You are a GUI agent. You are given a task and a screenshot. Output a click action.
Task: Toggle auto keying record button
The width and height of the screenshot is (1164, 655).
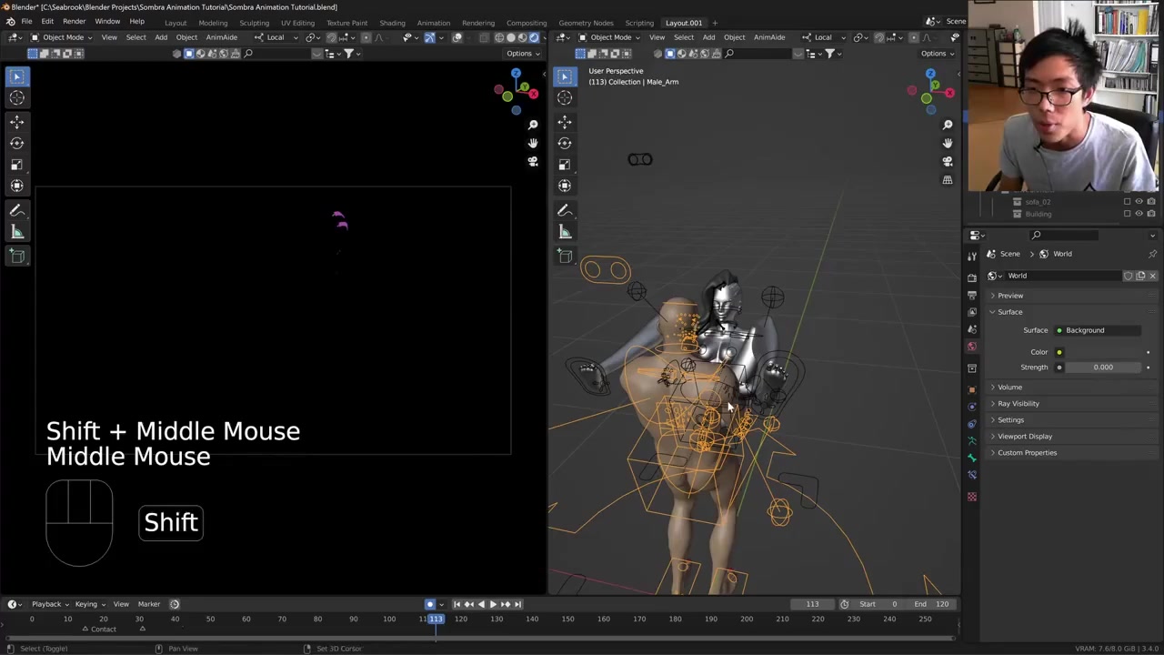(x=430, y=604)
